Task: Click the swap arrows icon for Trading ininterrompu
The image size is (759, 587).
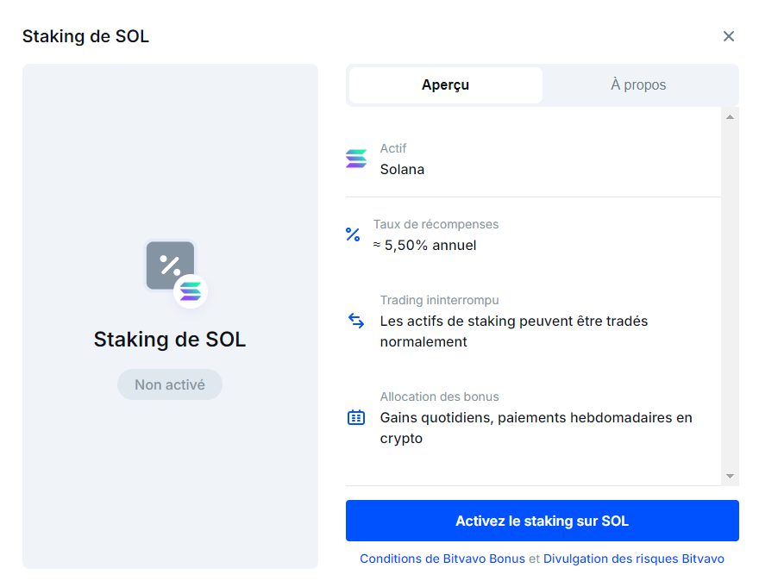Action: 356,321
